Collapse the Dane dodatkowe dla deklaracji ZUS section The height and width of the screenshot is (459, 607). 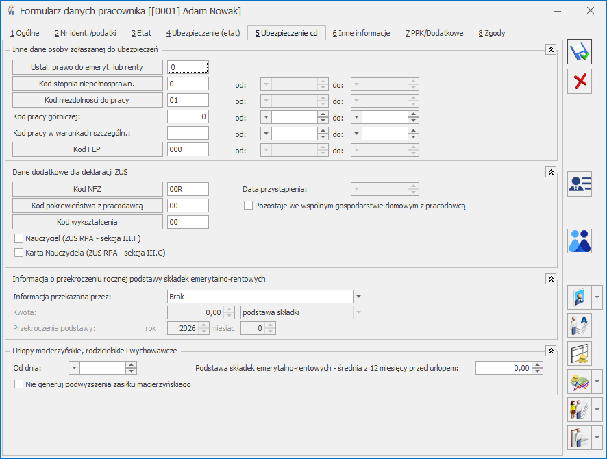point(549,172)
